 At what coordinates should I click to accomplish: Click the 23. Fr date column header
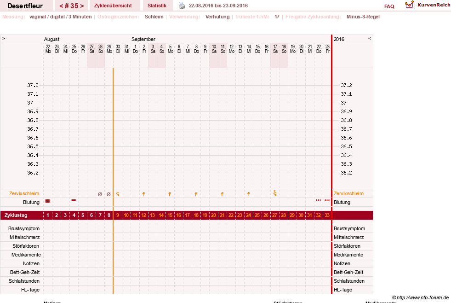point(328,49)
